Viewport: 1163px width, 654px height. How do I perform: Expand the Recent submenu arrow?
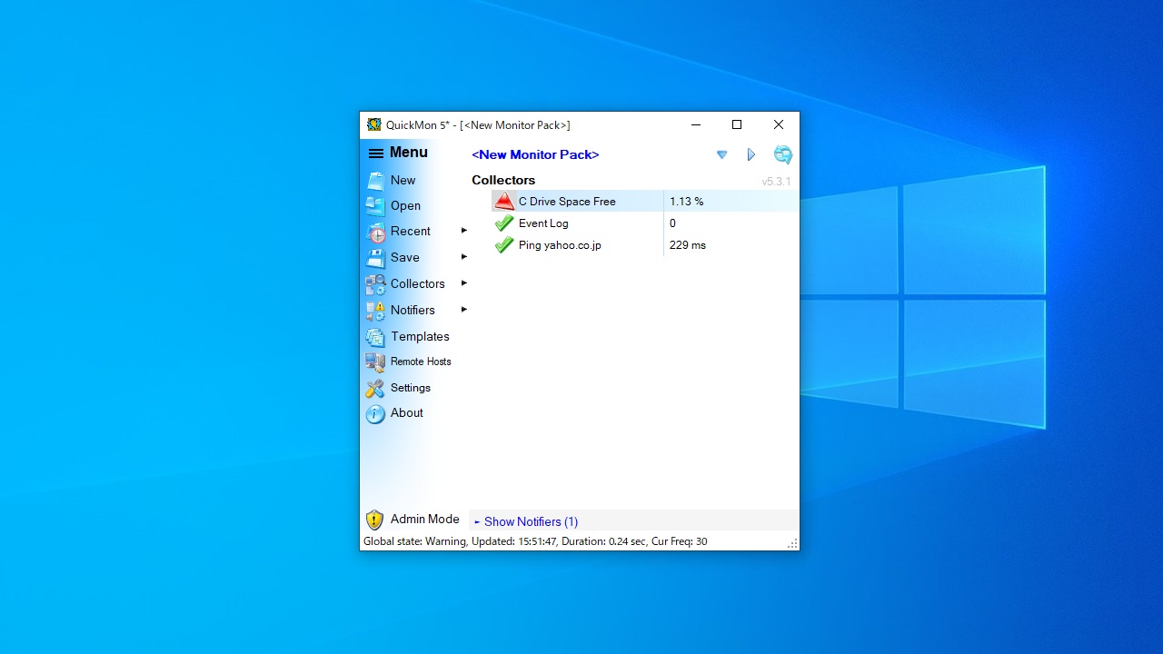point(463,231)
